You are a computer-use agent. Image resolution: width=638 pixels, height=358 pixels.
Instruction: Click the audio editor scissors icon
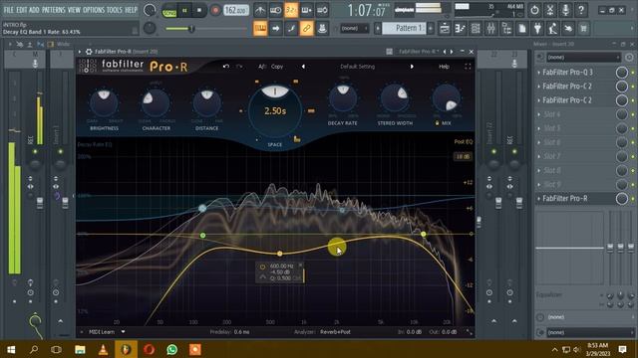tap(550, 10)
